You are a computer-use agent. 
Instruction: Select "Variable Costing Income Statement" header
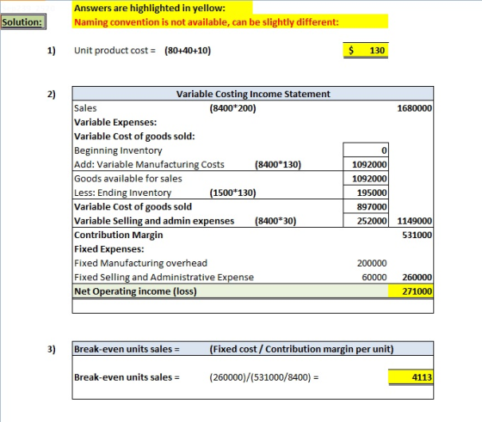point(253,94)
